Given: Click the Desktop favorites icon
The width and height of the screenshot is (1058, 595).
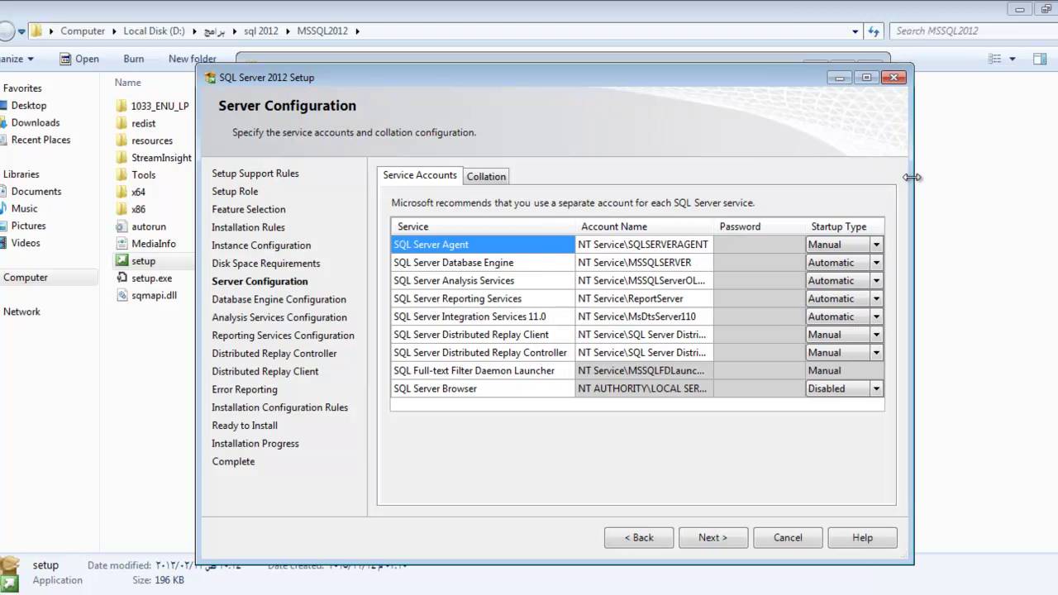Looking at the screenshot, I should tap(2, 106).
